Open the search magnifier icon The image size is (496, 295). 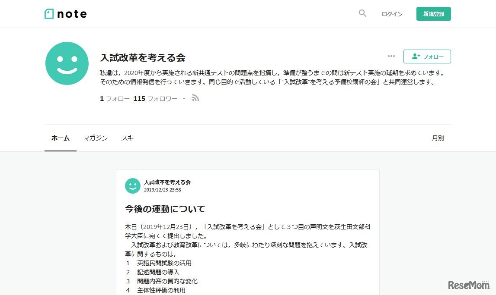(362, 13)
